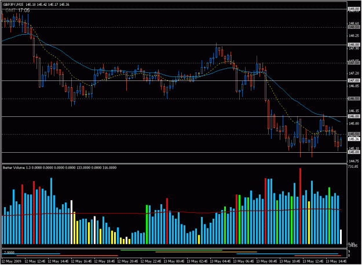The width and height of the screenshot is (362, 265).
Task: Click the GMT 17:05 clock label
Action: 17,10
